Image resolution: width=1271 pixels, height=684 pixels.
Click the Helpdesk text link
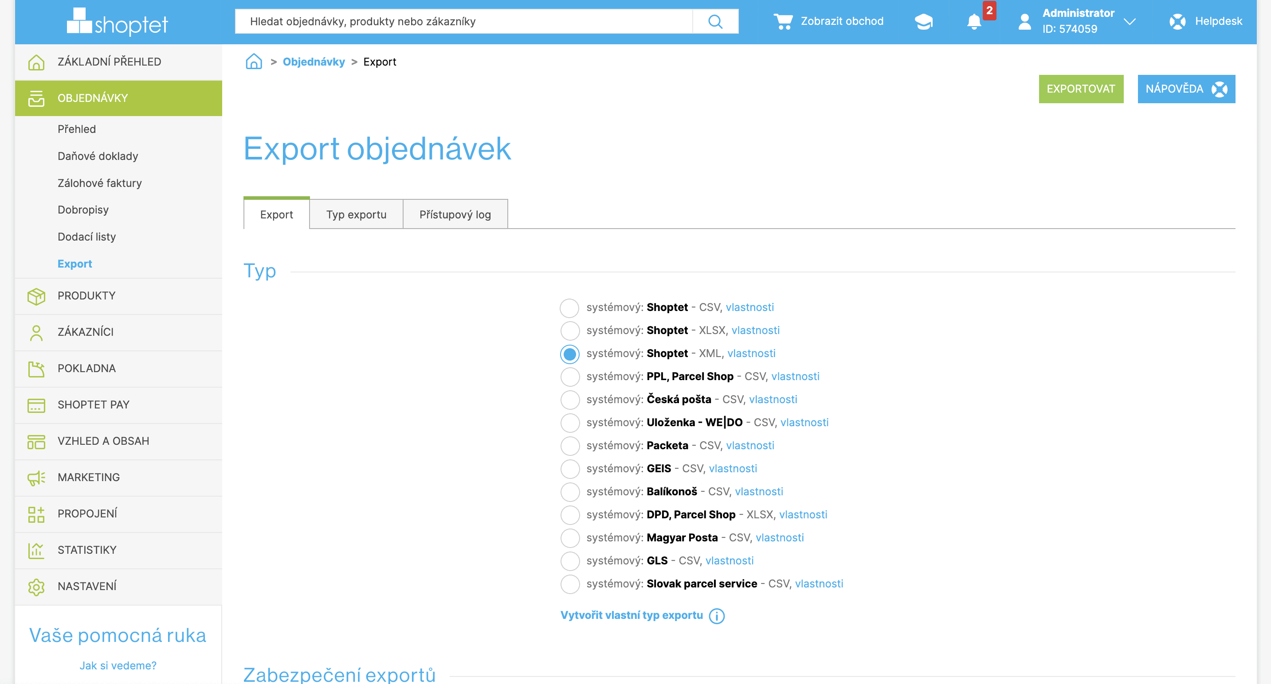[1218, 21]
